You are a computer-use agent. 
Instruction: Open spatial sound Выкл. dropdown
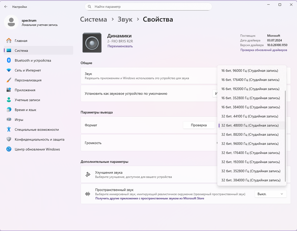(x=270, y=194)
